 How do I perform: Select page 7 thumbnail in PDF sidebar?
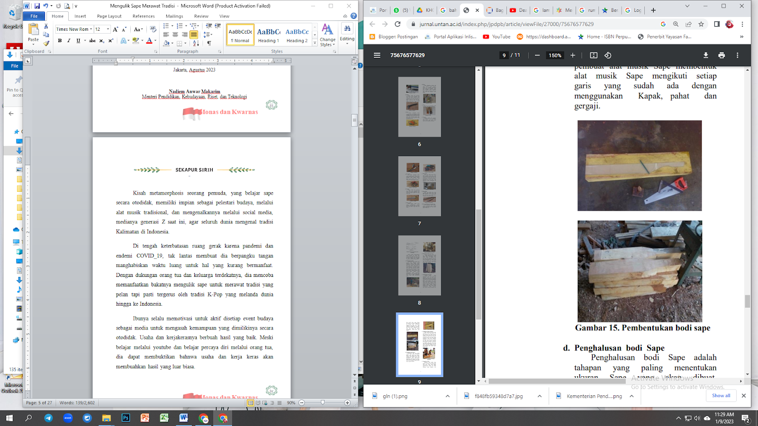[419, 186]
